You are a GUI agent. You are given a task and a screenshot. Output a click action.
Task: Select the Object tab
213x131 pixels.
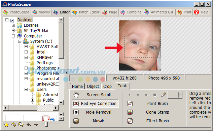93,86
